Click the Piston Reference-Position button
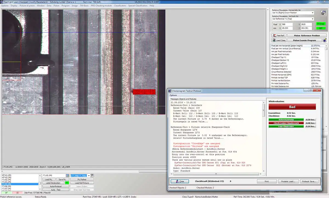 click(x=307, y=36)
